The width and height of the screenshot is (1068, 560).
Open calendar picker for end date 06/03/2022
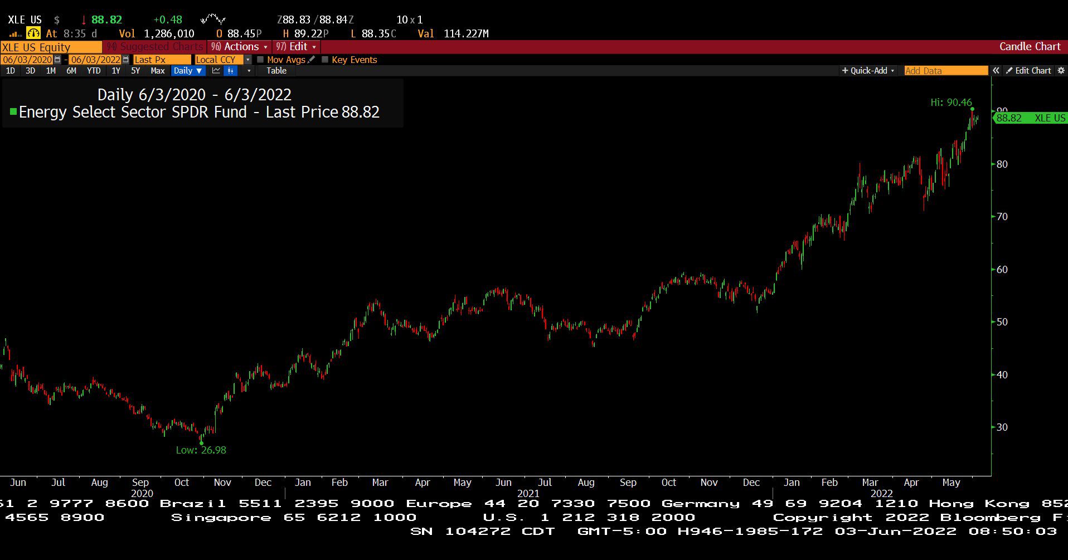(x=125, y=60)
